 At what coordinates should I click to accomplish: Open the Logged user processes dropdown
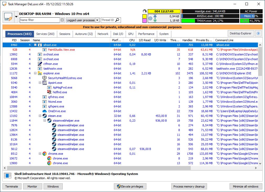[97, 20]
